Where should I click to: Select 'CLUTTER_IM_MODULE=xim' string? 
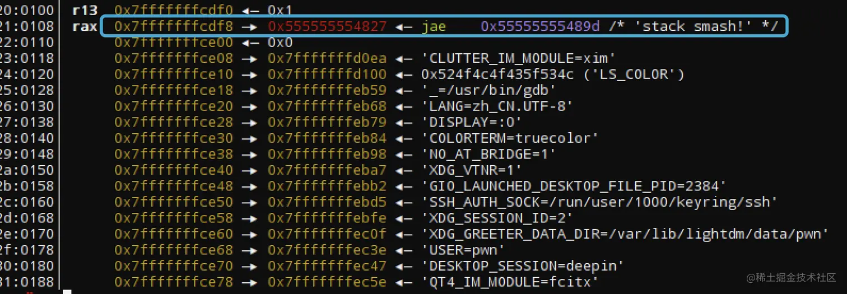click(x=519, y=58)
